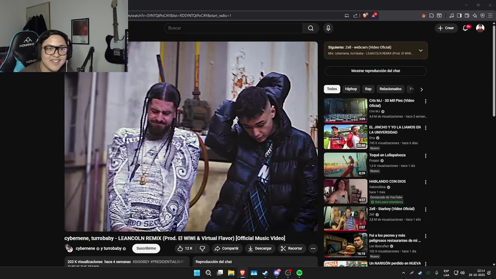Open the browser extensions puzzle icon

pyautogui.click(x=431, y=15)
